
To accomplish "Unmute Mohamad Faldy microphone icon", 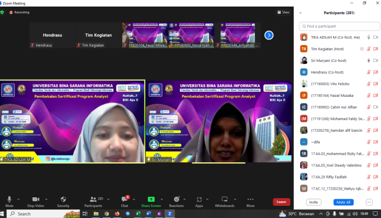I will coord(369,119).
